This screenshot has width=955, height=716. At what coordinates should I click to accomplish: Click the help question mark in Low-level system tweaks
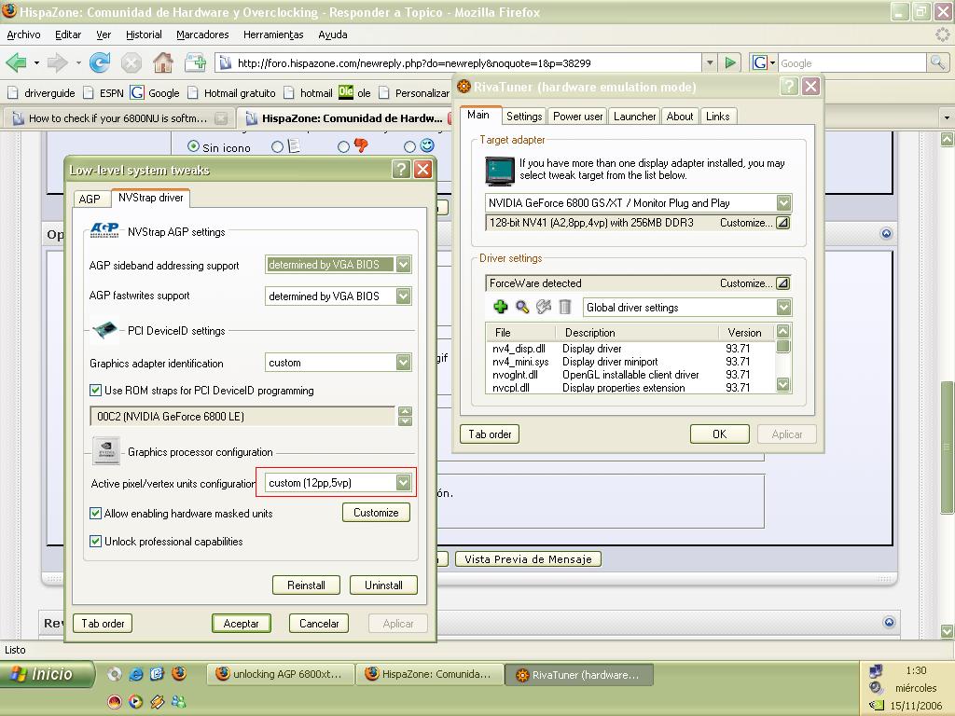click(401, 169)
